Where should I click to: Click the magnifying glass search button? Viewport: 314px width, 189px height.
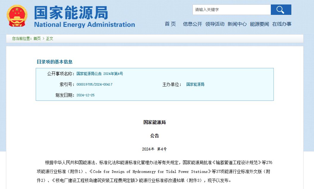(x=281, y=10)
